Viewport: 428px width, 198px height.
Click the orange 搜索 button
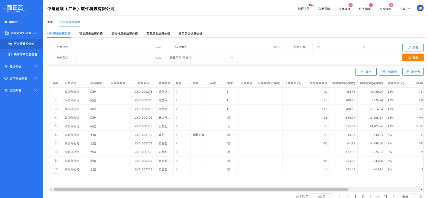(x=413, y=58)
